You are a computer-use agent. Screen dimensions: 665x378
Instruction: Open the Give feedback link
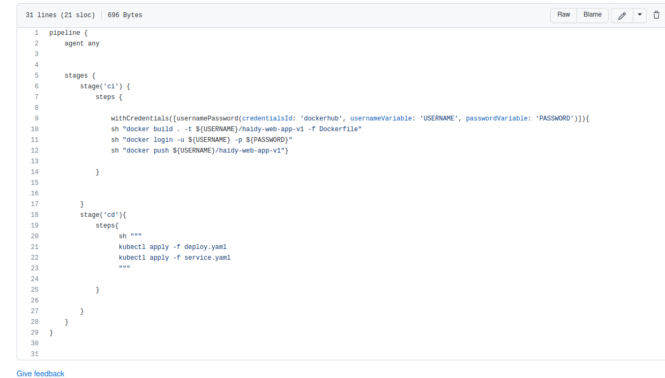pos(40,373)
